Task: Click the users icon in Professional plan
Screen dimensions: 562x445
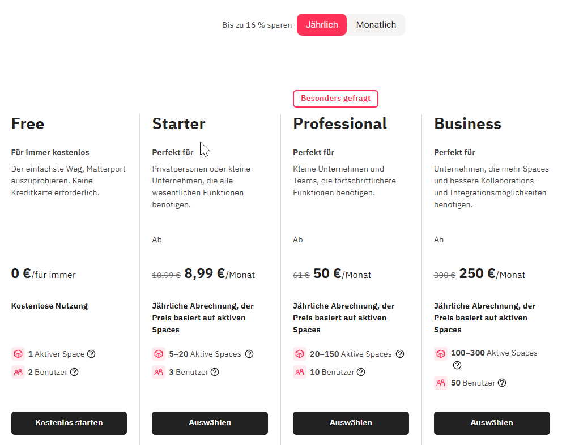Action: [x=300, y=372]
